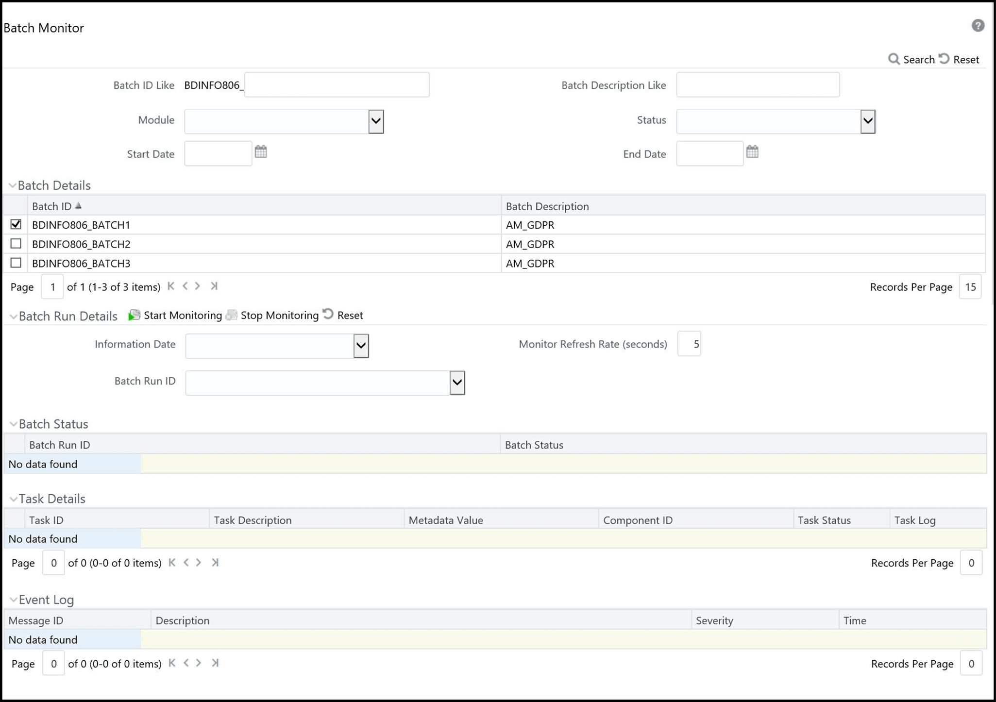Open the Status dropdown
Viewport: 996px width, 702px height.
point(867,121)
